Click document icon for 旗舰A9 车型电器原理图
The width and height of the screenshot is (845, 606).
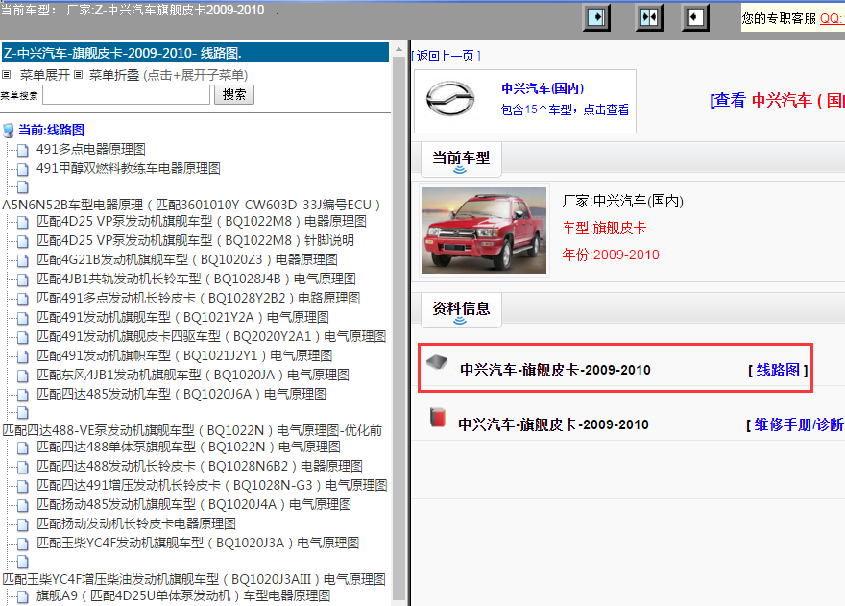(x=23, y=596)
